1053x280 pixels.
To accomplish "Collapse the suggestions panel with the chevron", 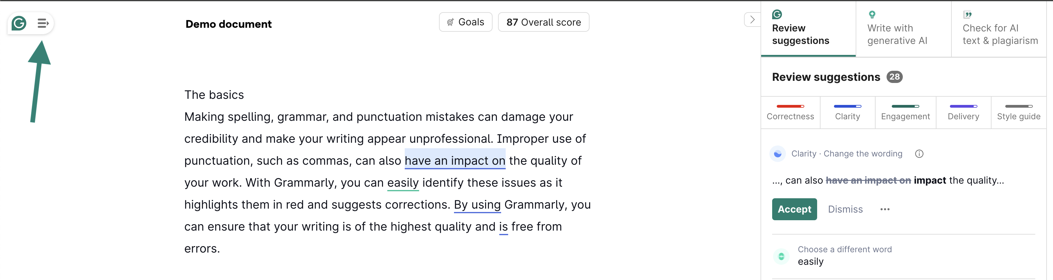I will click(x=752, y=20).
